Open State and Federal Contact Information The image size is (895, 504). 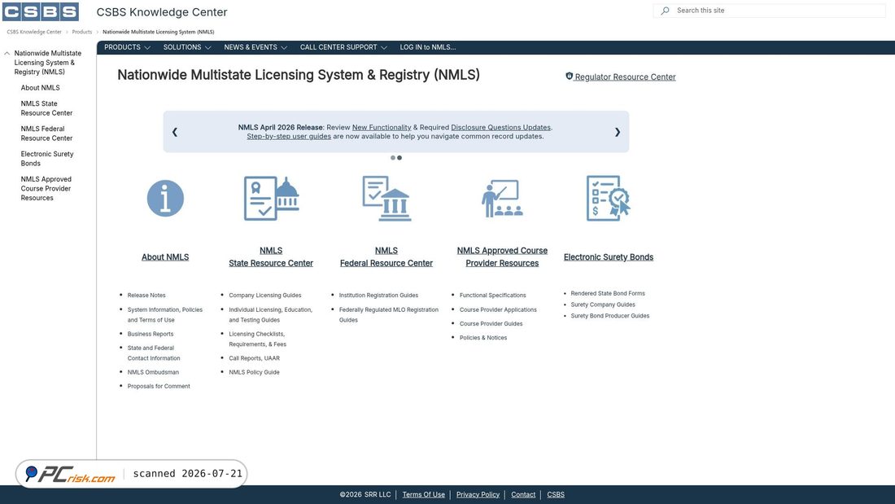click(x=154, y=353)
